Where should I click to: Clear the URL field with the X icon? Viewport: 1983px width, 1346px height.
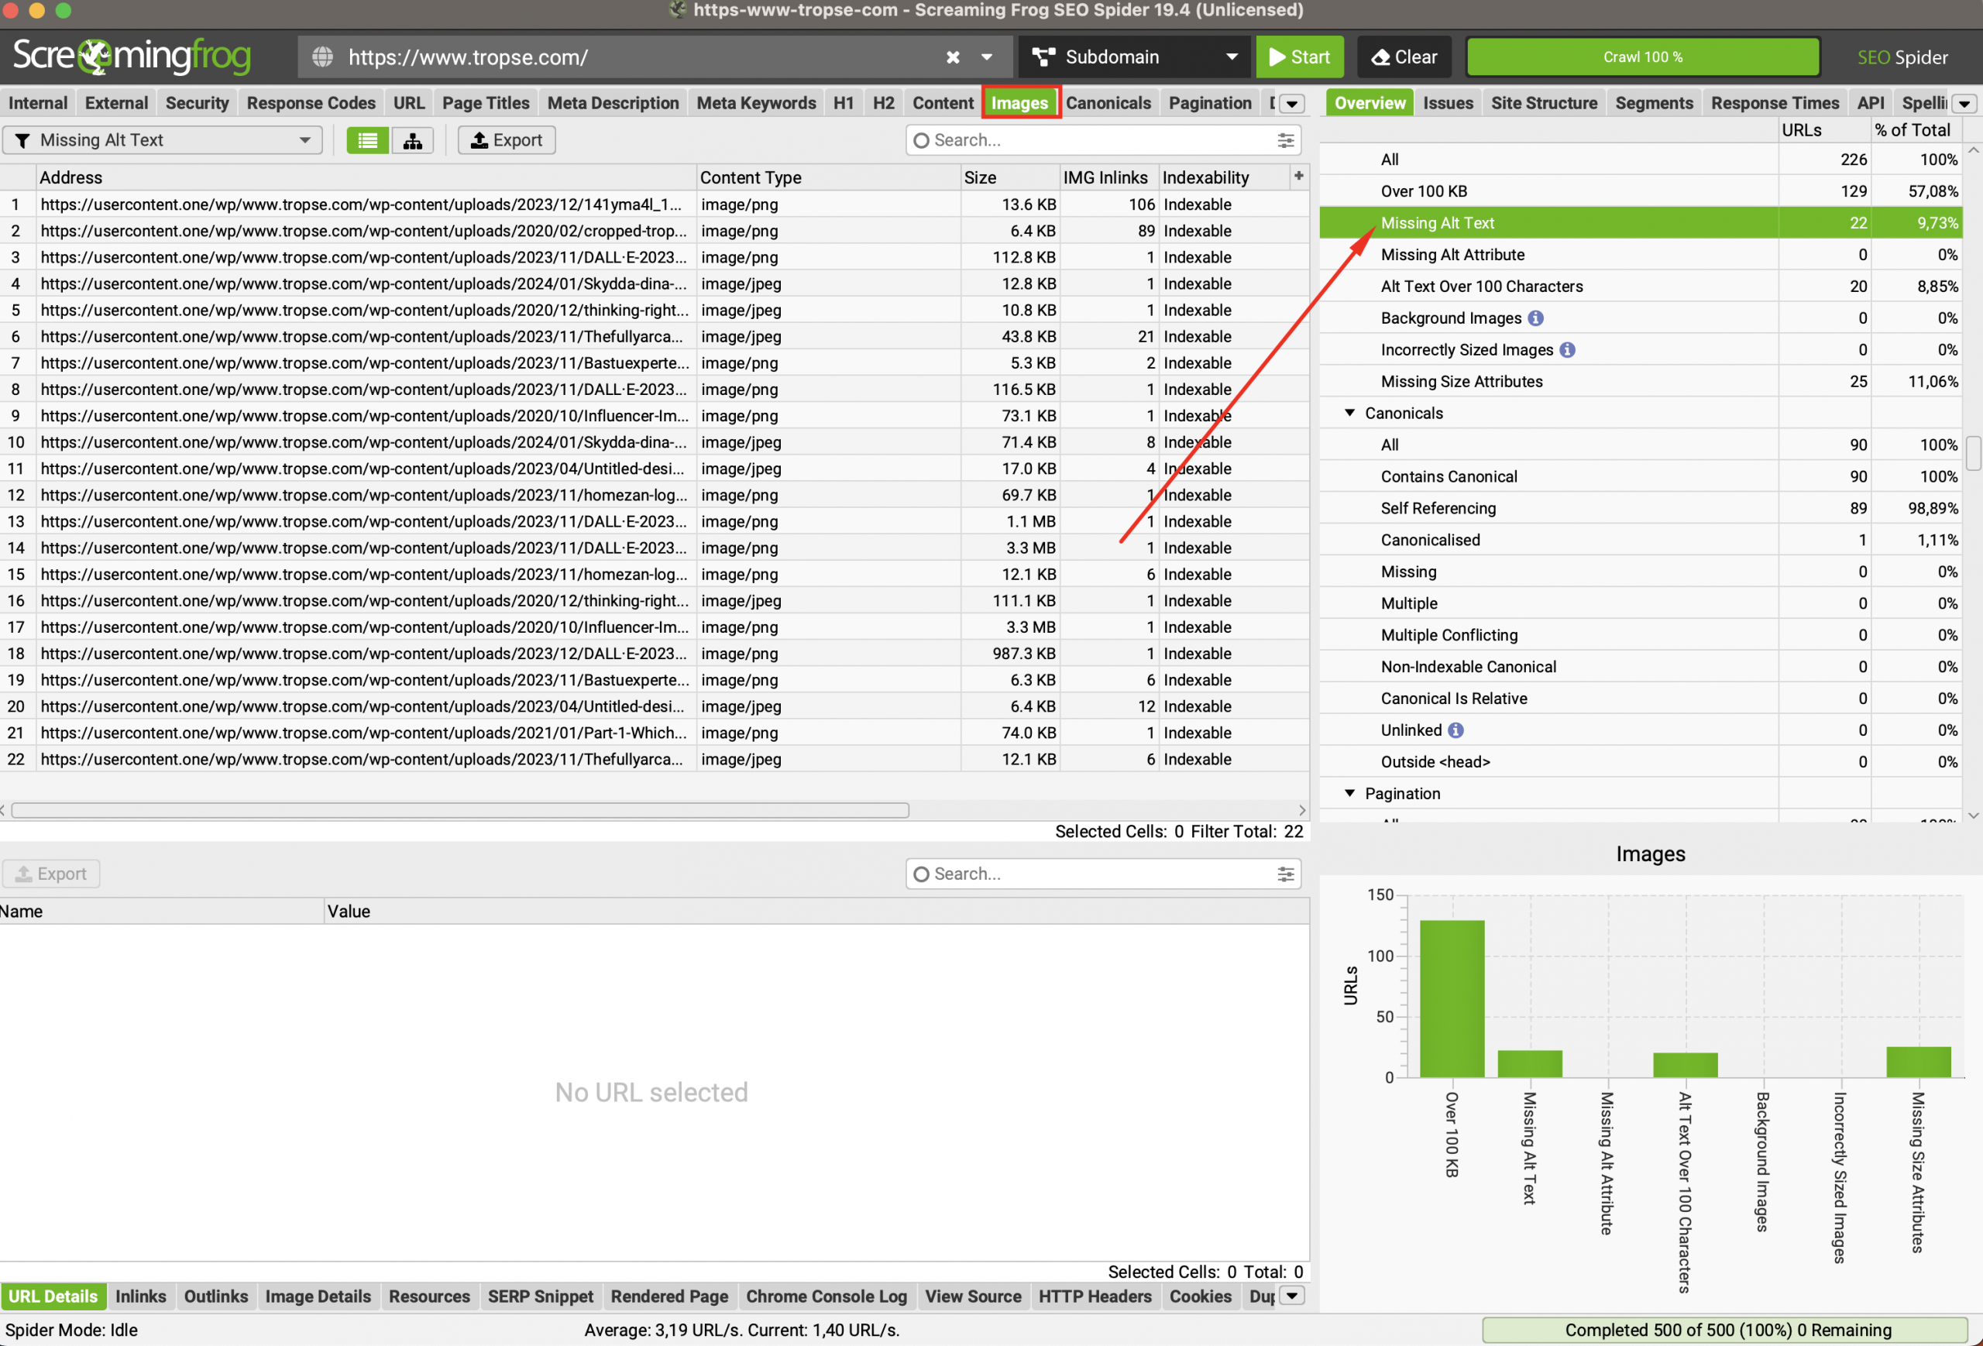tap(952, 57)
